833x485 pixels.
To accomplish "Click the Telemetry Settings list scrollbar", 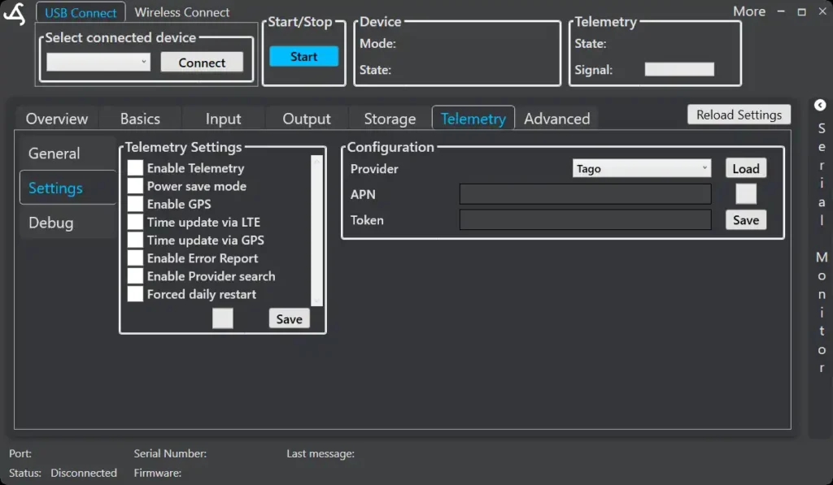I will click(x=317, y=231).
